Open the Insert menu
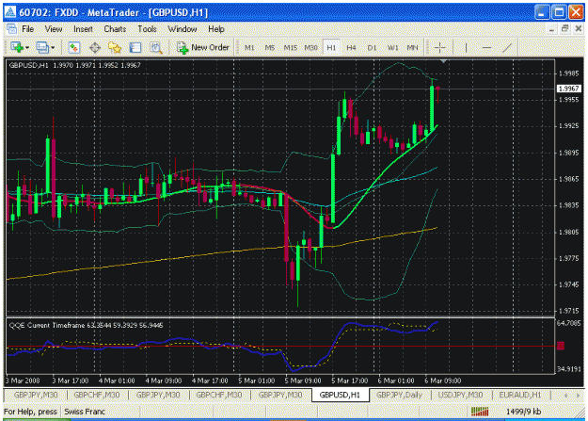The width and height of the screenshot is (588, 421). tap(83, 29)
